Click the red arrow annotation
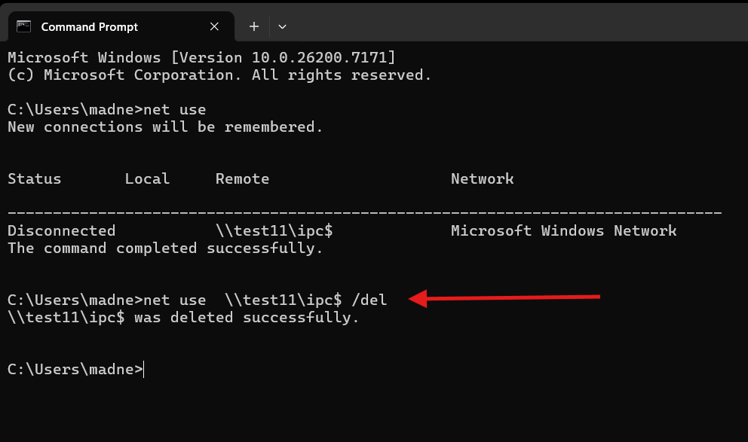The width and height of the screenshot is (748, 442). click(504, 298)
